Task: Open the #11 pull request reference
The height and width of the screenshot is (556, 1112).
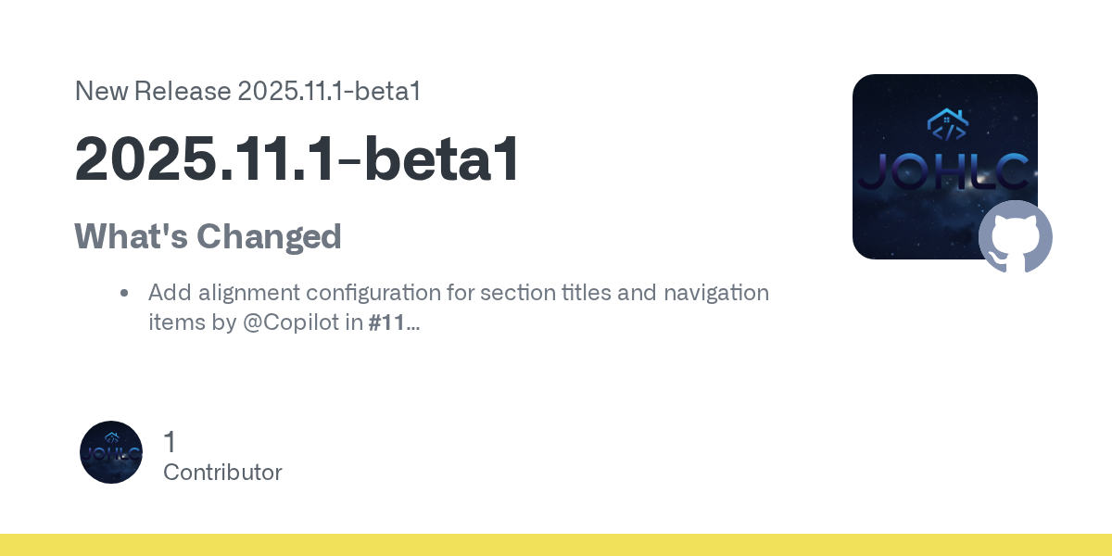Action: [x=386, y=323]
